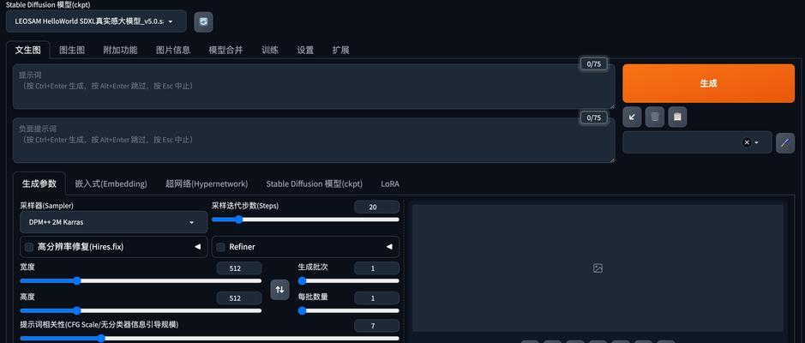Viewport: 805px width, 343px height.
Task: Click into the 负面提示词 negative prompt box
Action: coord(314,140)
